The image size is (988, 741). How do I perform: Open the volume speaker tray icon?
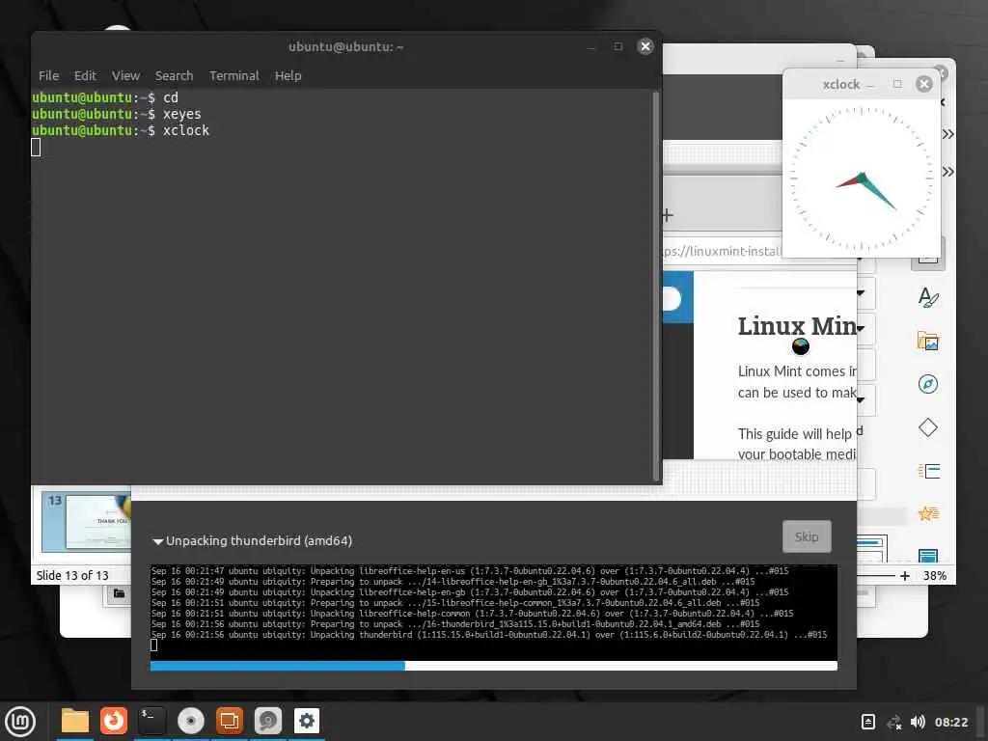(918, 722)
